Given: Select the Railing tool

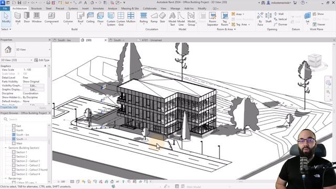Looking at the screenshot, I should [143, 17].
